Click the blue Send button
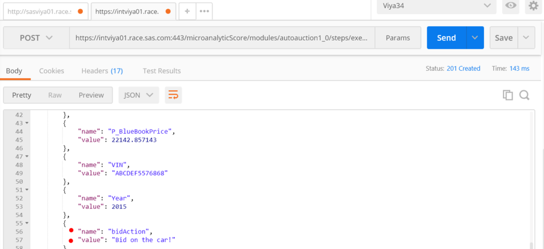 [447, 38]
